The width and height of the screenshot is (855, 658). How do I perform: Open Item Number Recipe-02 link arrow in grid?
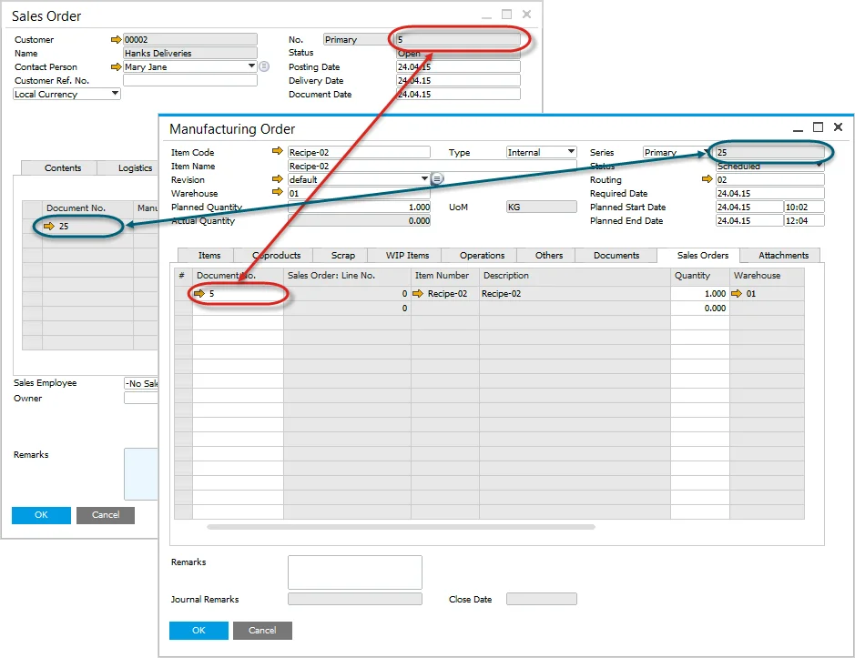click(418, 294)
